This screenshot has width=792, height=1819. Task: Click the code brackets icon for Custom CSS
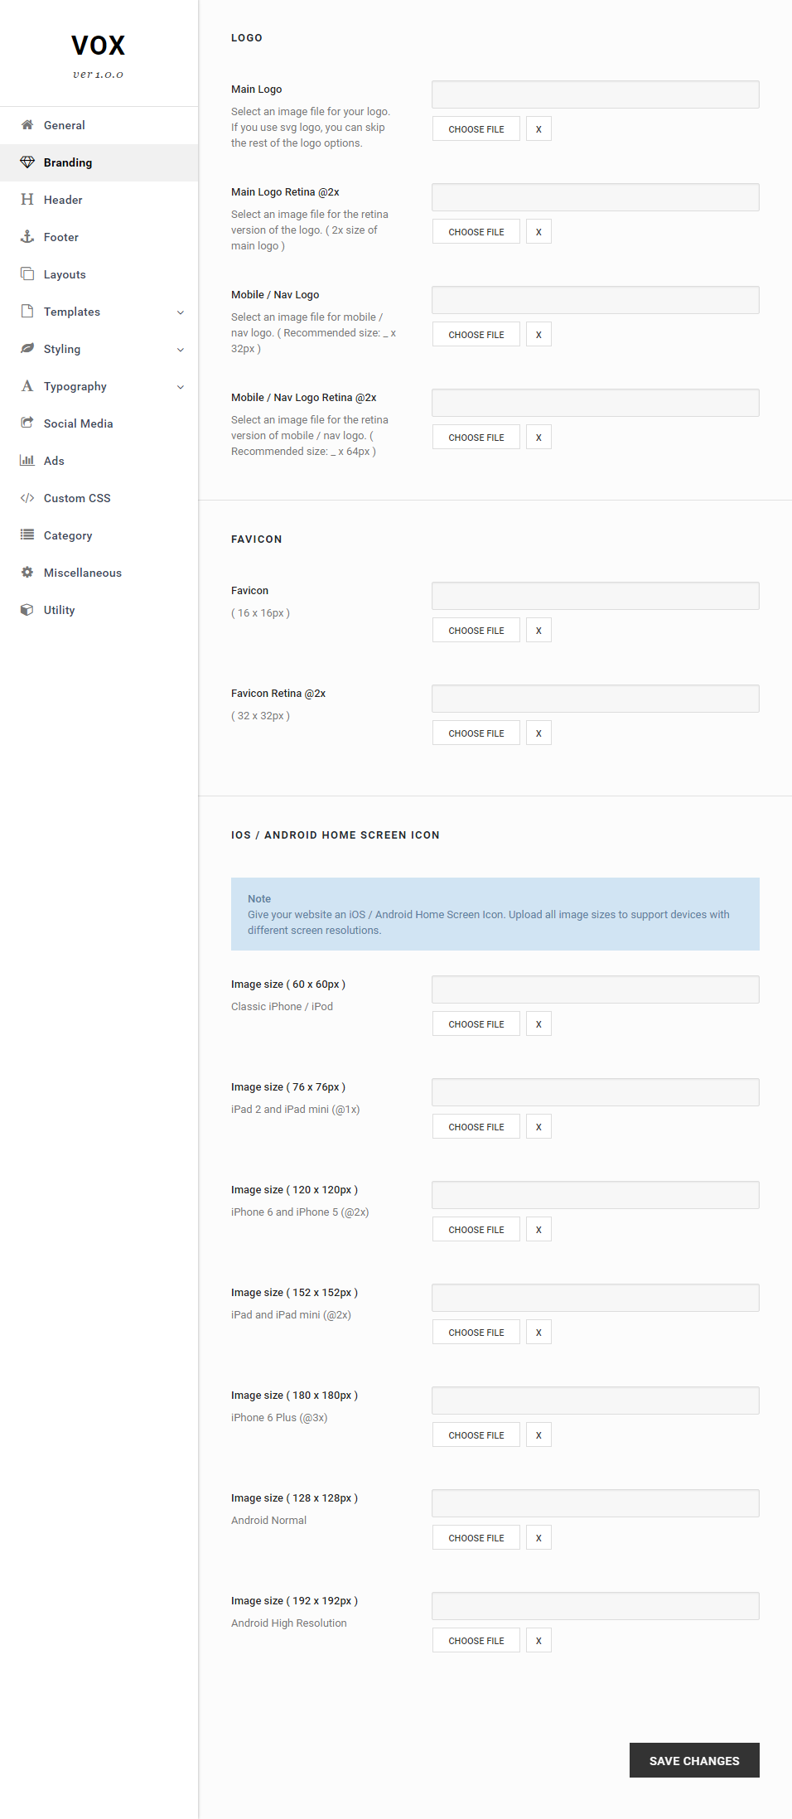pos(27,498)
